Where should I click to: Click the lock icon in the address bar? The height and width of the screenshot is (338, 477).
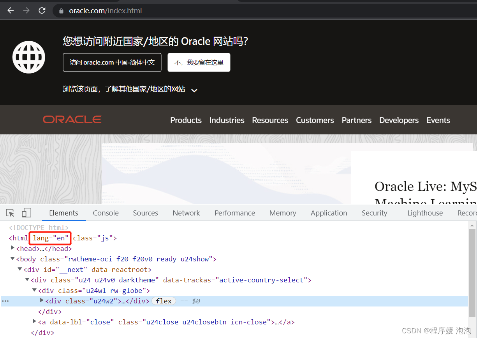click(61, 11)
